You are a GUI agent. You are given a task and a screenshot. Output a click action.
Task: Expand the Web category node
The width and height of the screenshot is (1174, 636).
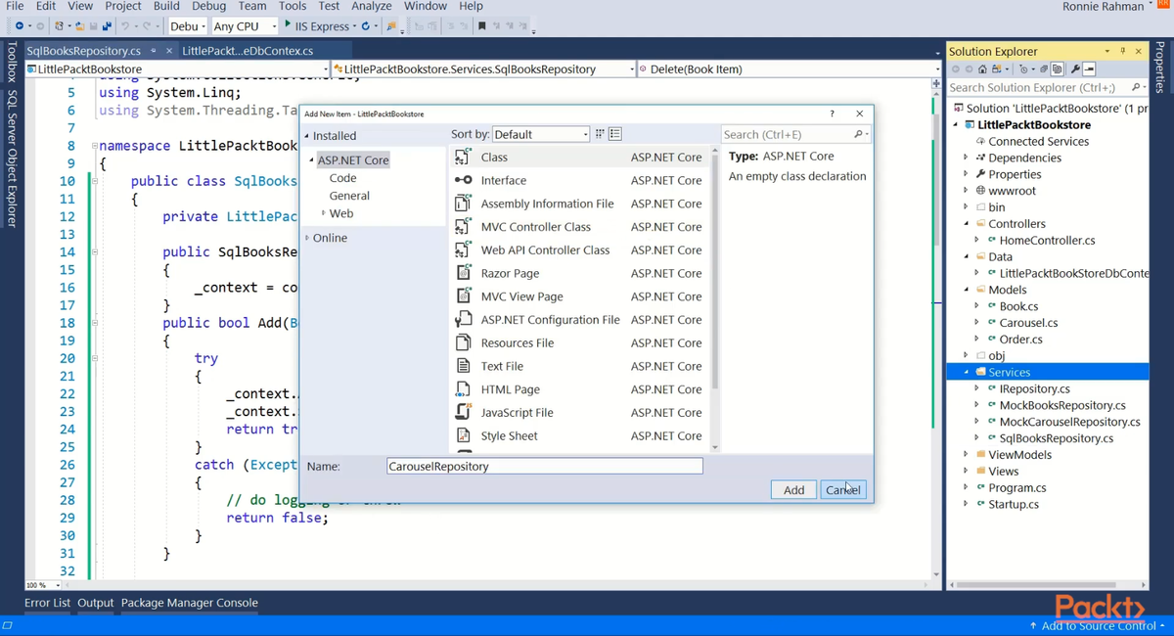tap(323, 213)
